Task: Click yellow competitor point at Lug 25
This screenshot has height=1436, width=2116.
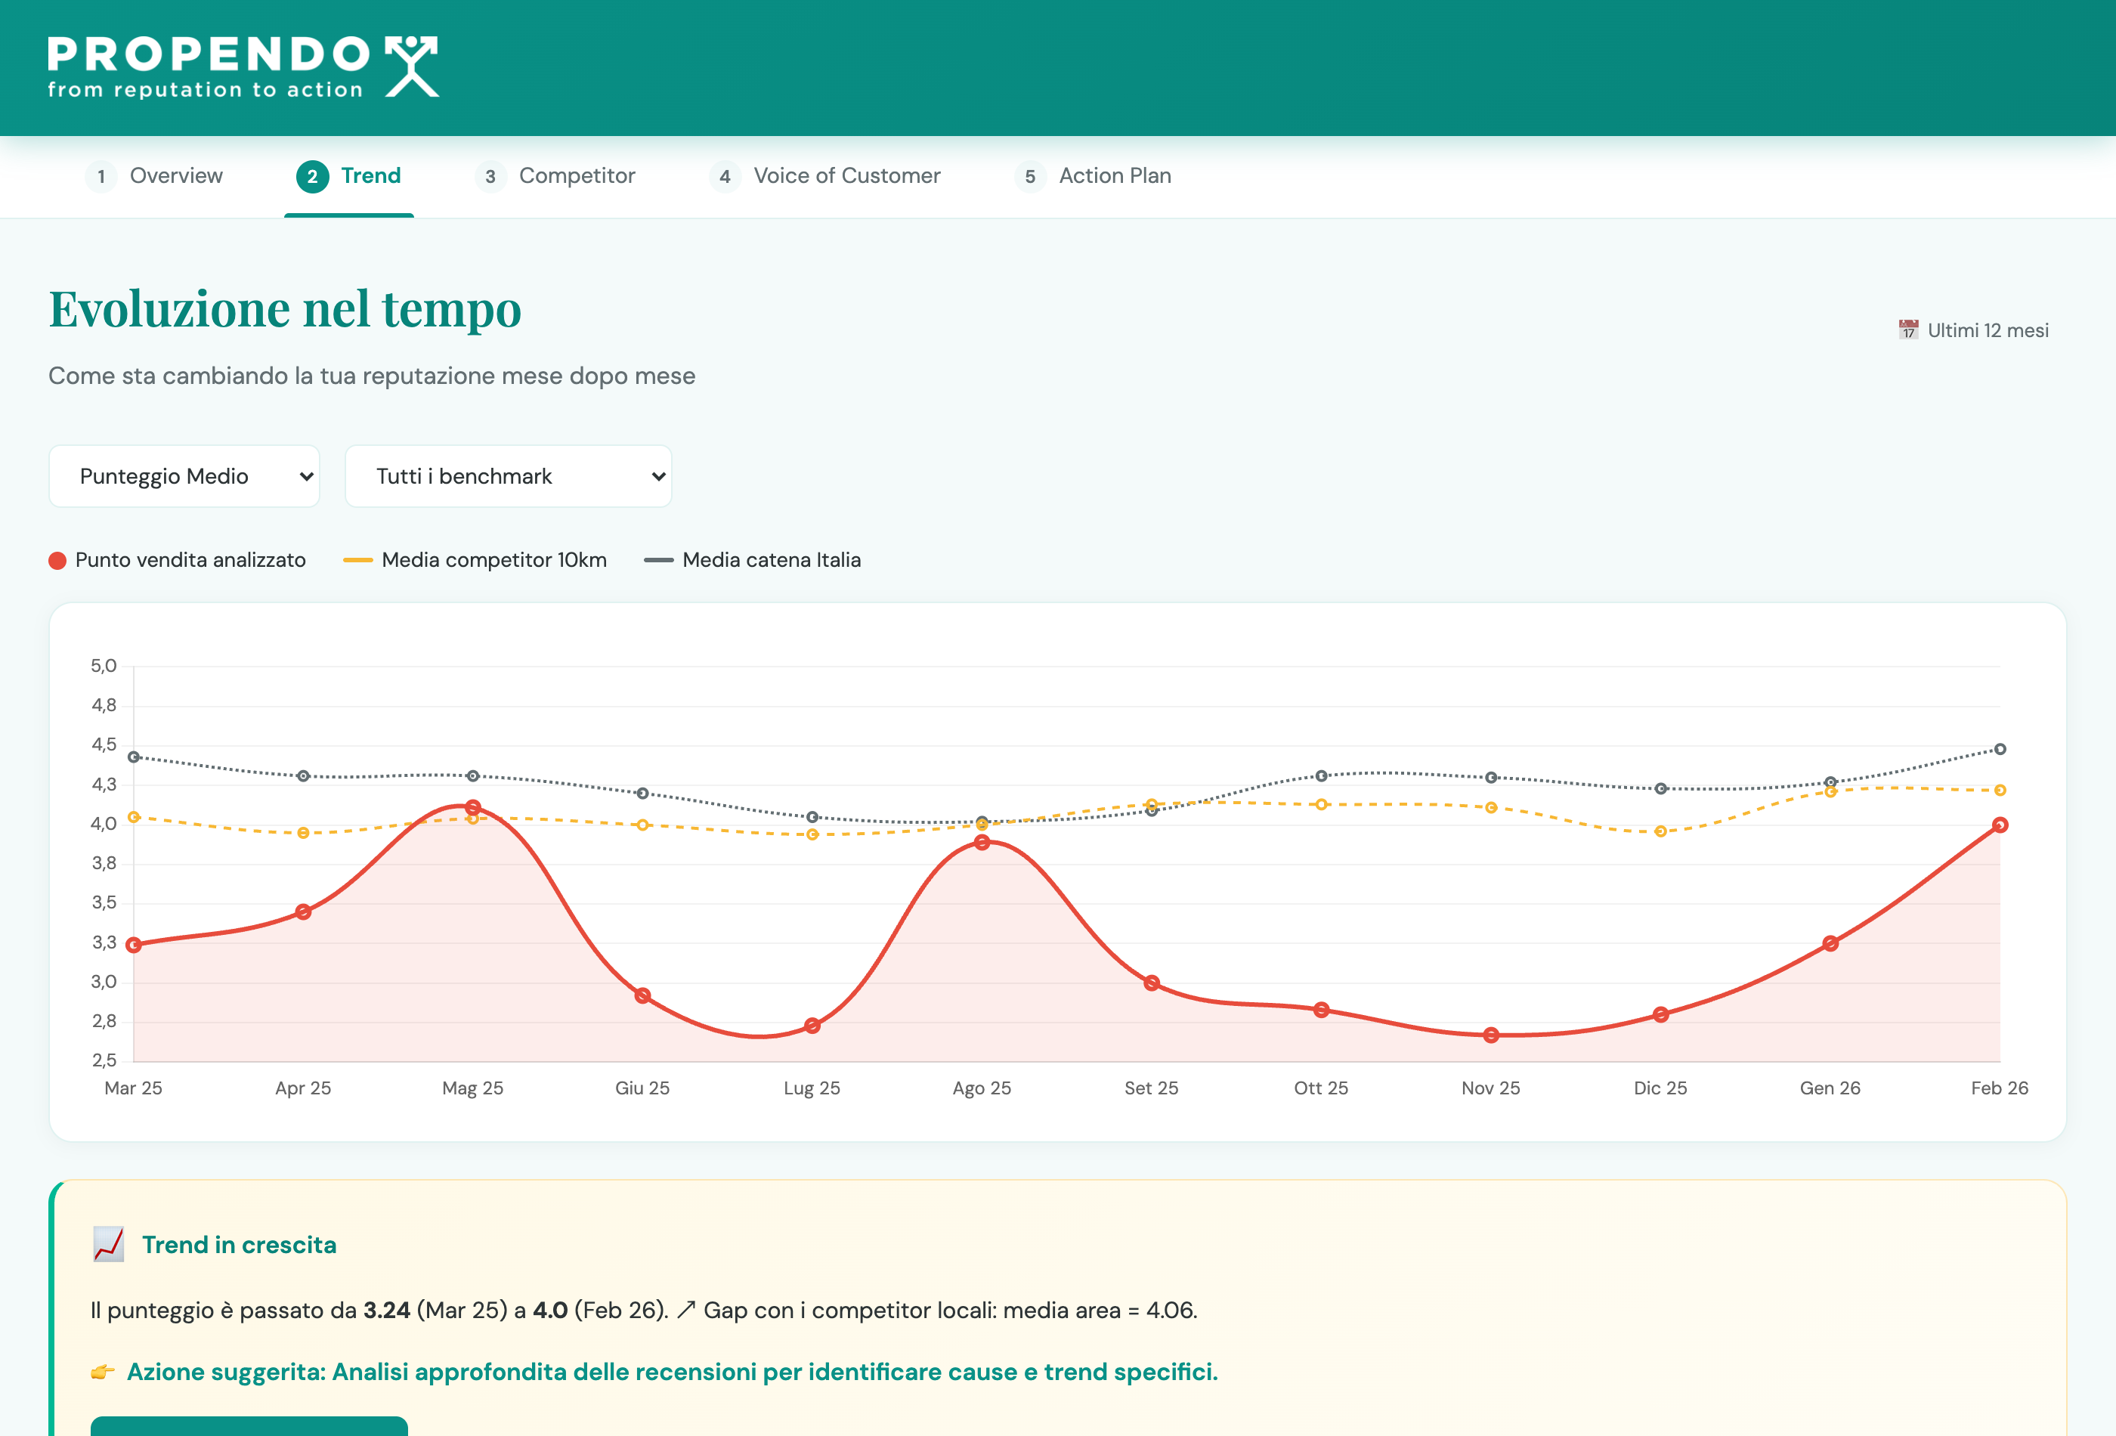Action: pos(812,834)
